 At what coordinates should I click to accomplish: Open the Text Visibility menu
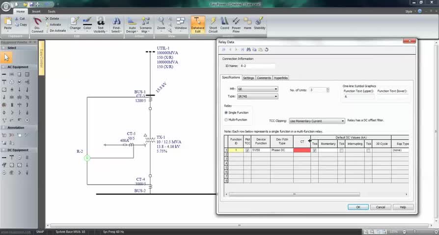(100, 25)
